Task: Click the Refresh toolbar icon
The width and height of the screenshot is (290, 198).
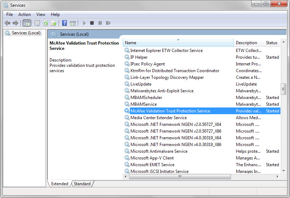Action: 46,23
